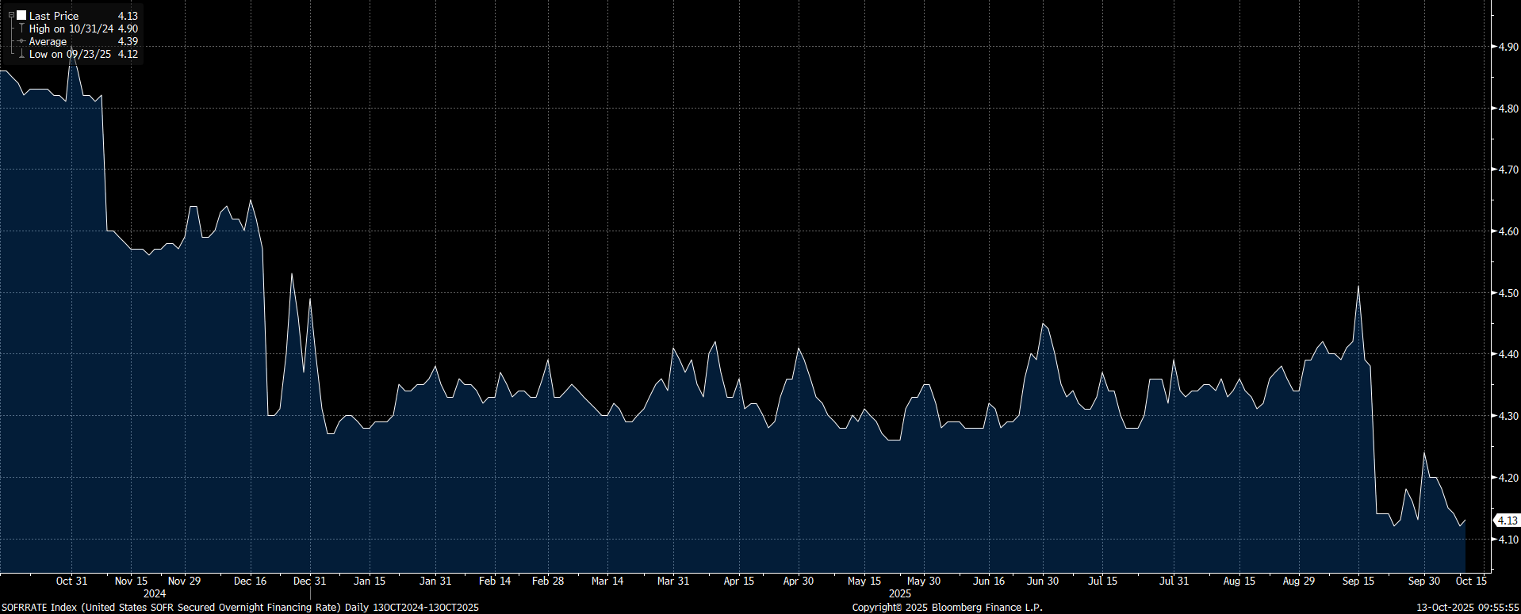1521x614 pixels.
Task: Select the High on 10/31/24 legend entry
Action: pyautogui.click(x=71, y=29)
